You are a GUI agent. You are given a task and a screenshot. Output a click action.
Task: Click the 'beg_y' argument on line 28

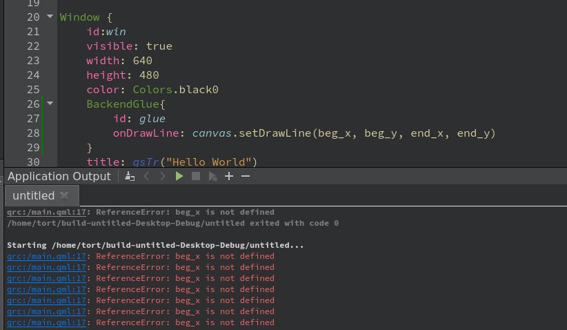(x=380, y=133)
